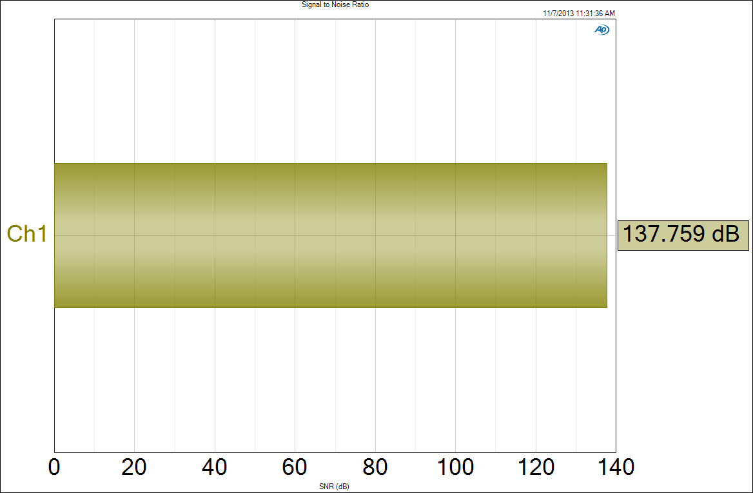This screenshot has height=493, width=753.
Task: Click the 80 axis tick label
Action: click(375, 467)
